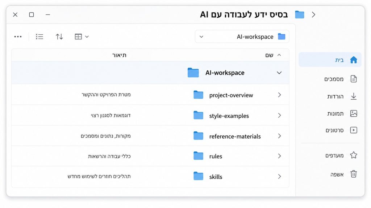
Task: Click the pictures icon in sidebar
Action: click(x=354, y=113)
